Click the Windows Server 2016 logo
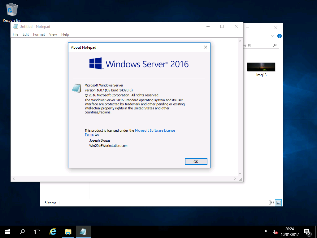 point(139,64)
